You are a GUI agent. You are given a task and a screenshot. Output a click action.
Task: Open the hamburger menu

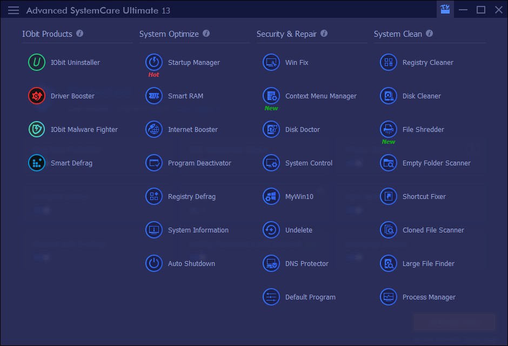click(13, 10)
